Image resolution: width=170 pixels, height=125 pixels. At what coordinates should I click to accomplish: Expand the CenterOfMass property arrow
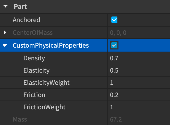(5, 33)
